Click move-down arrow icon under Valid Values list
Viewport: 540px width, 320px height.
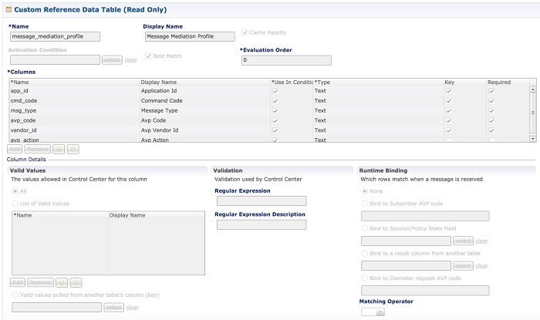tap(76, 282)
